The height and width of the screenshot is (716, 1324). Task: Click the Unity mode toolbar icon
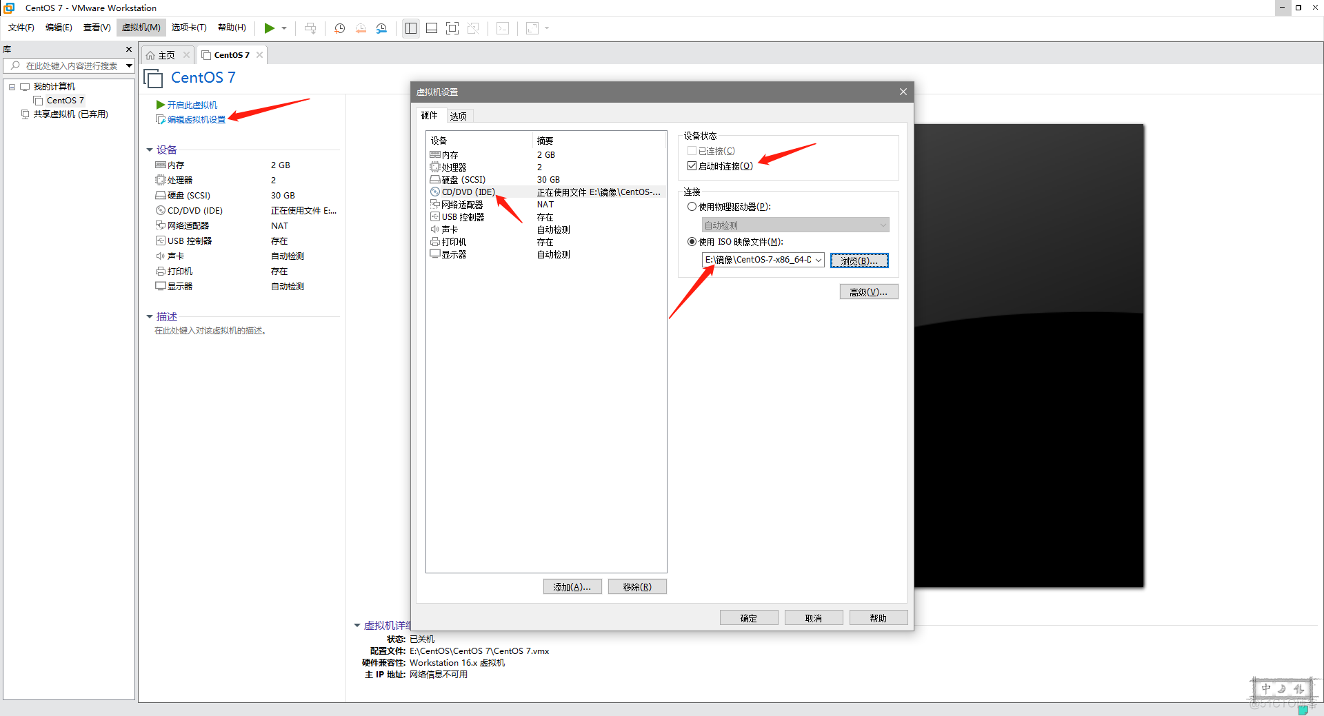pyautogui.click(x=473, y=28)
